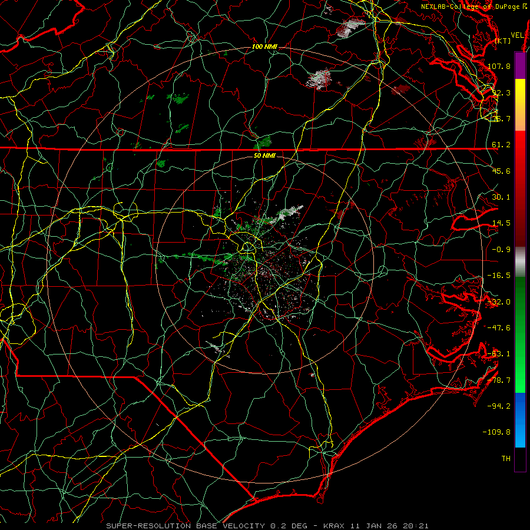Click the [KT] units label

click(x=503, y=41)
